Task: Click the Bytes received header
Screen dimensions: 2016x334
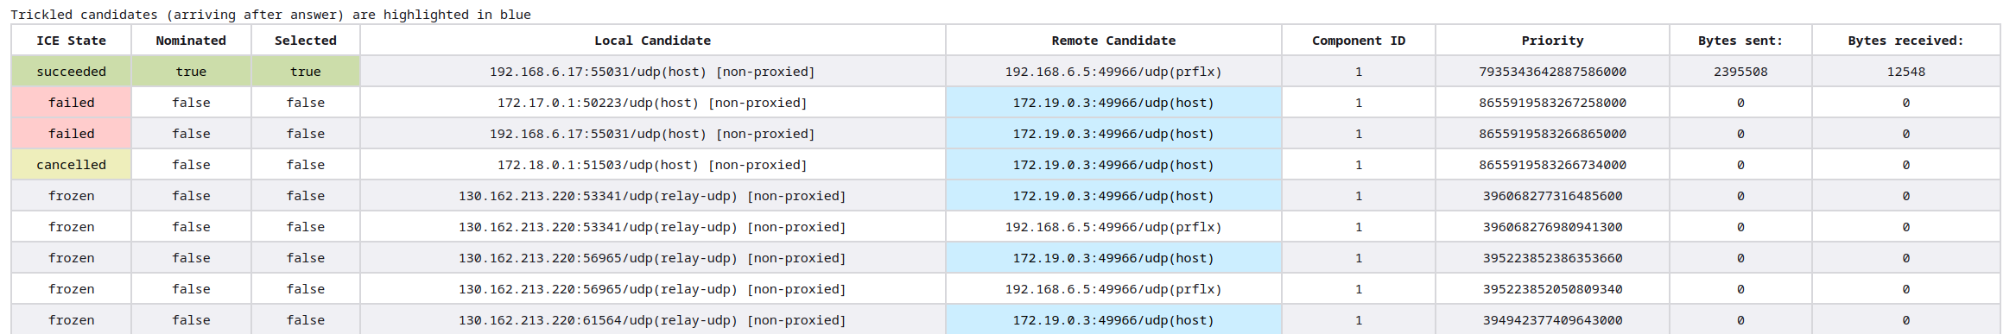Action: (1905, 41)
